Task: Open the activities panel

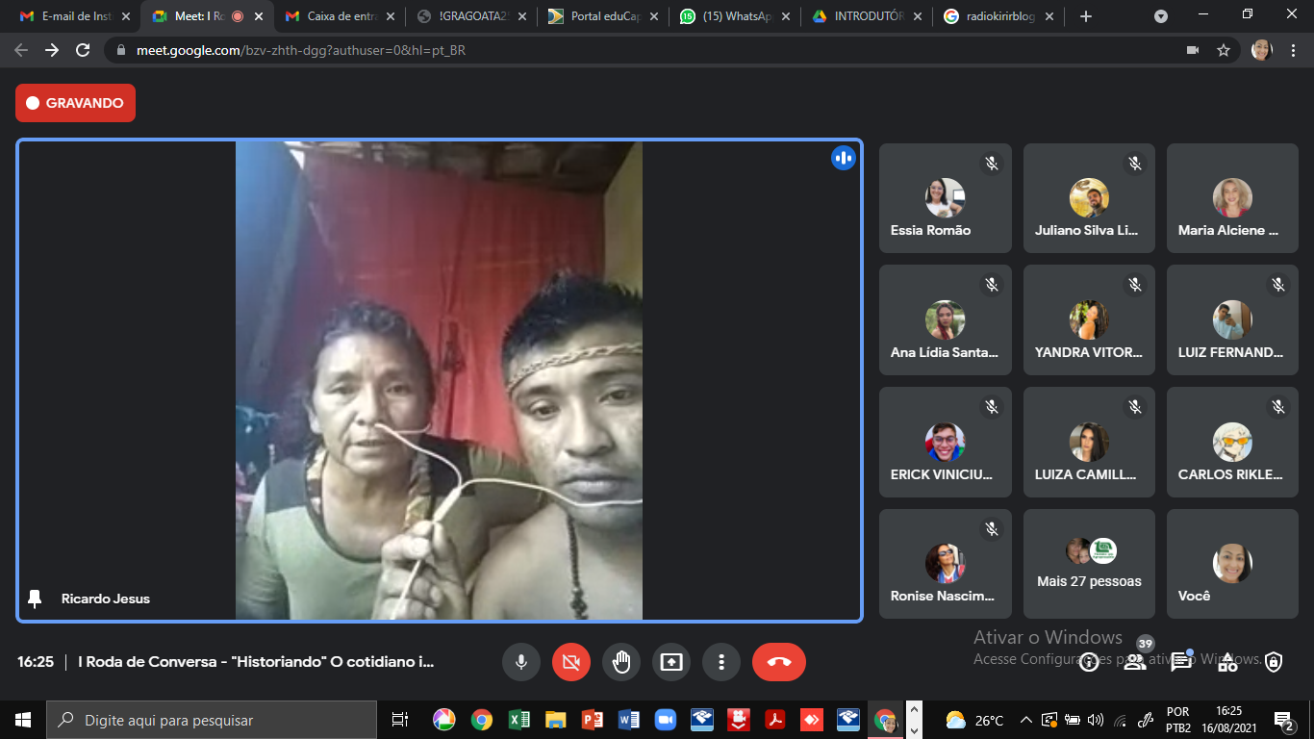Action: pyautogui.click(x=1227, y=662)
